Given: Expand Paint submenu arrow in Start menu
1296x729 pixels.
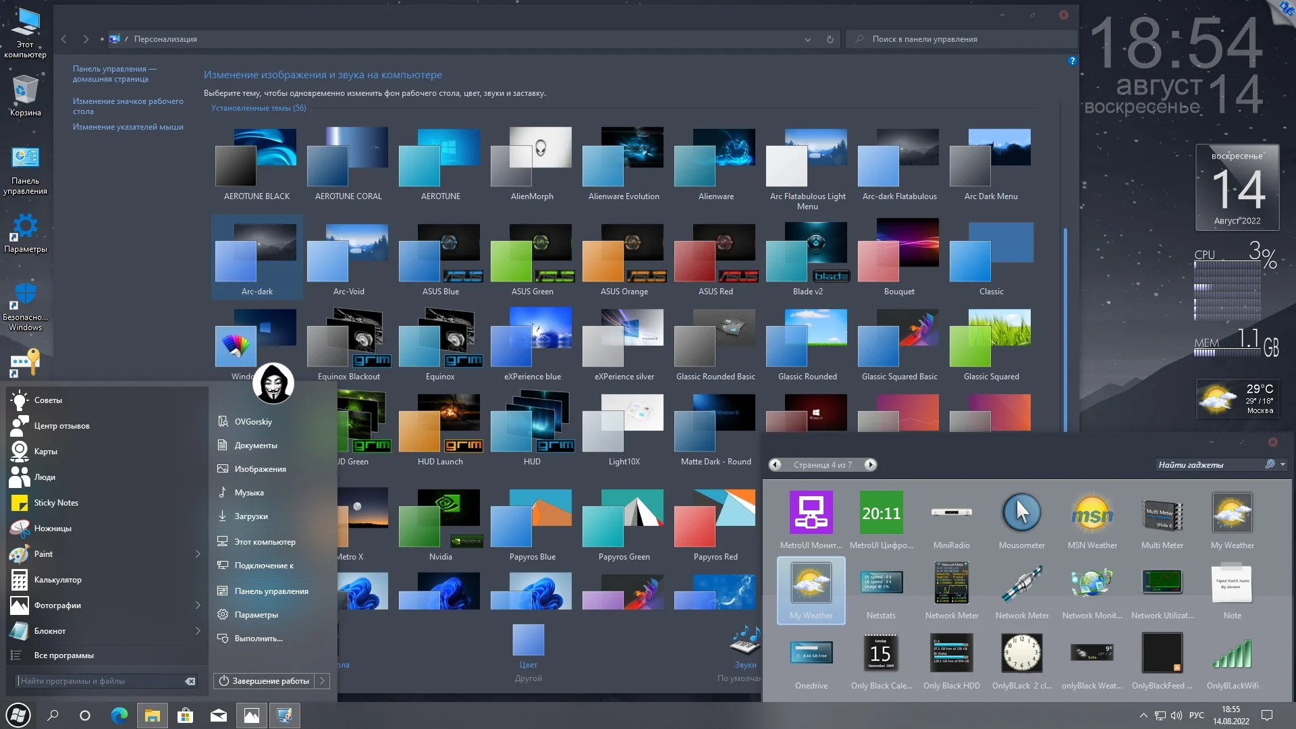Looking at the screenshot, I should pyautogui.click(x=198, y=554).
